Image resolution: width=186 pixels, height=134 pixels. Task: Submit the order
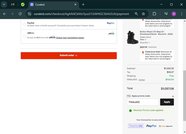pyautogui.click(x=69, y=56)
